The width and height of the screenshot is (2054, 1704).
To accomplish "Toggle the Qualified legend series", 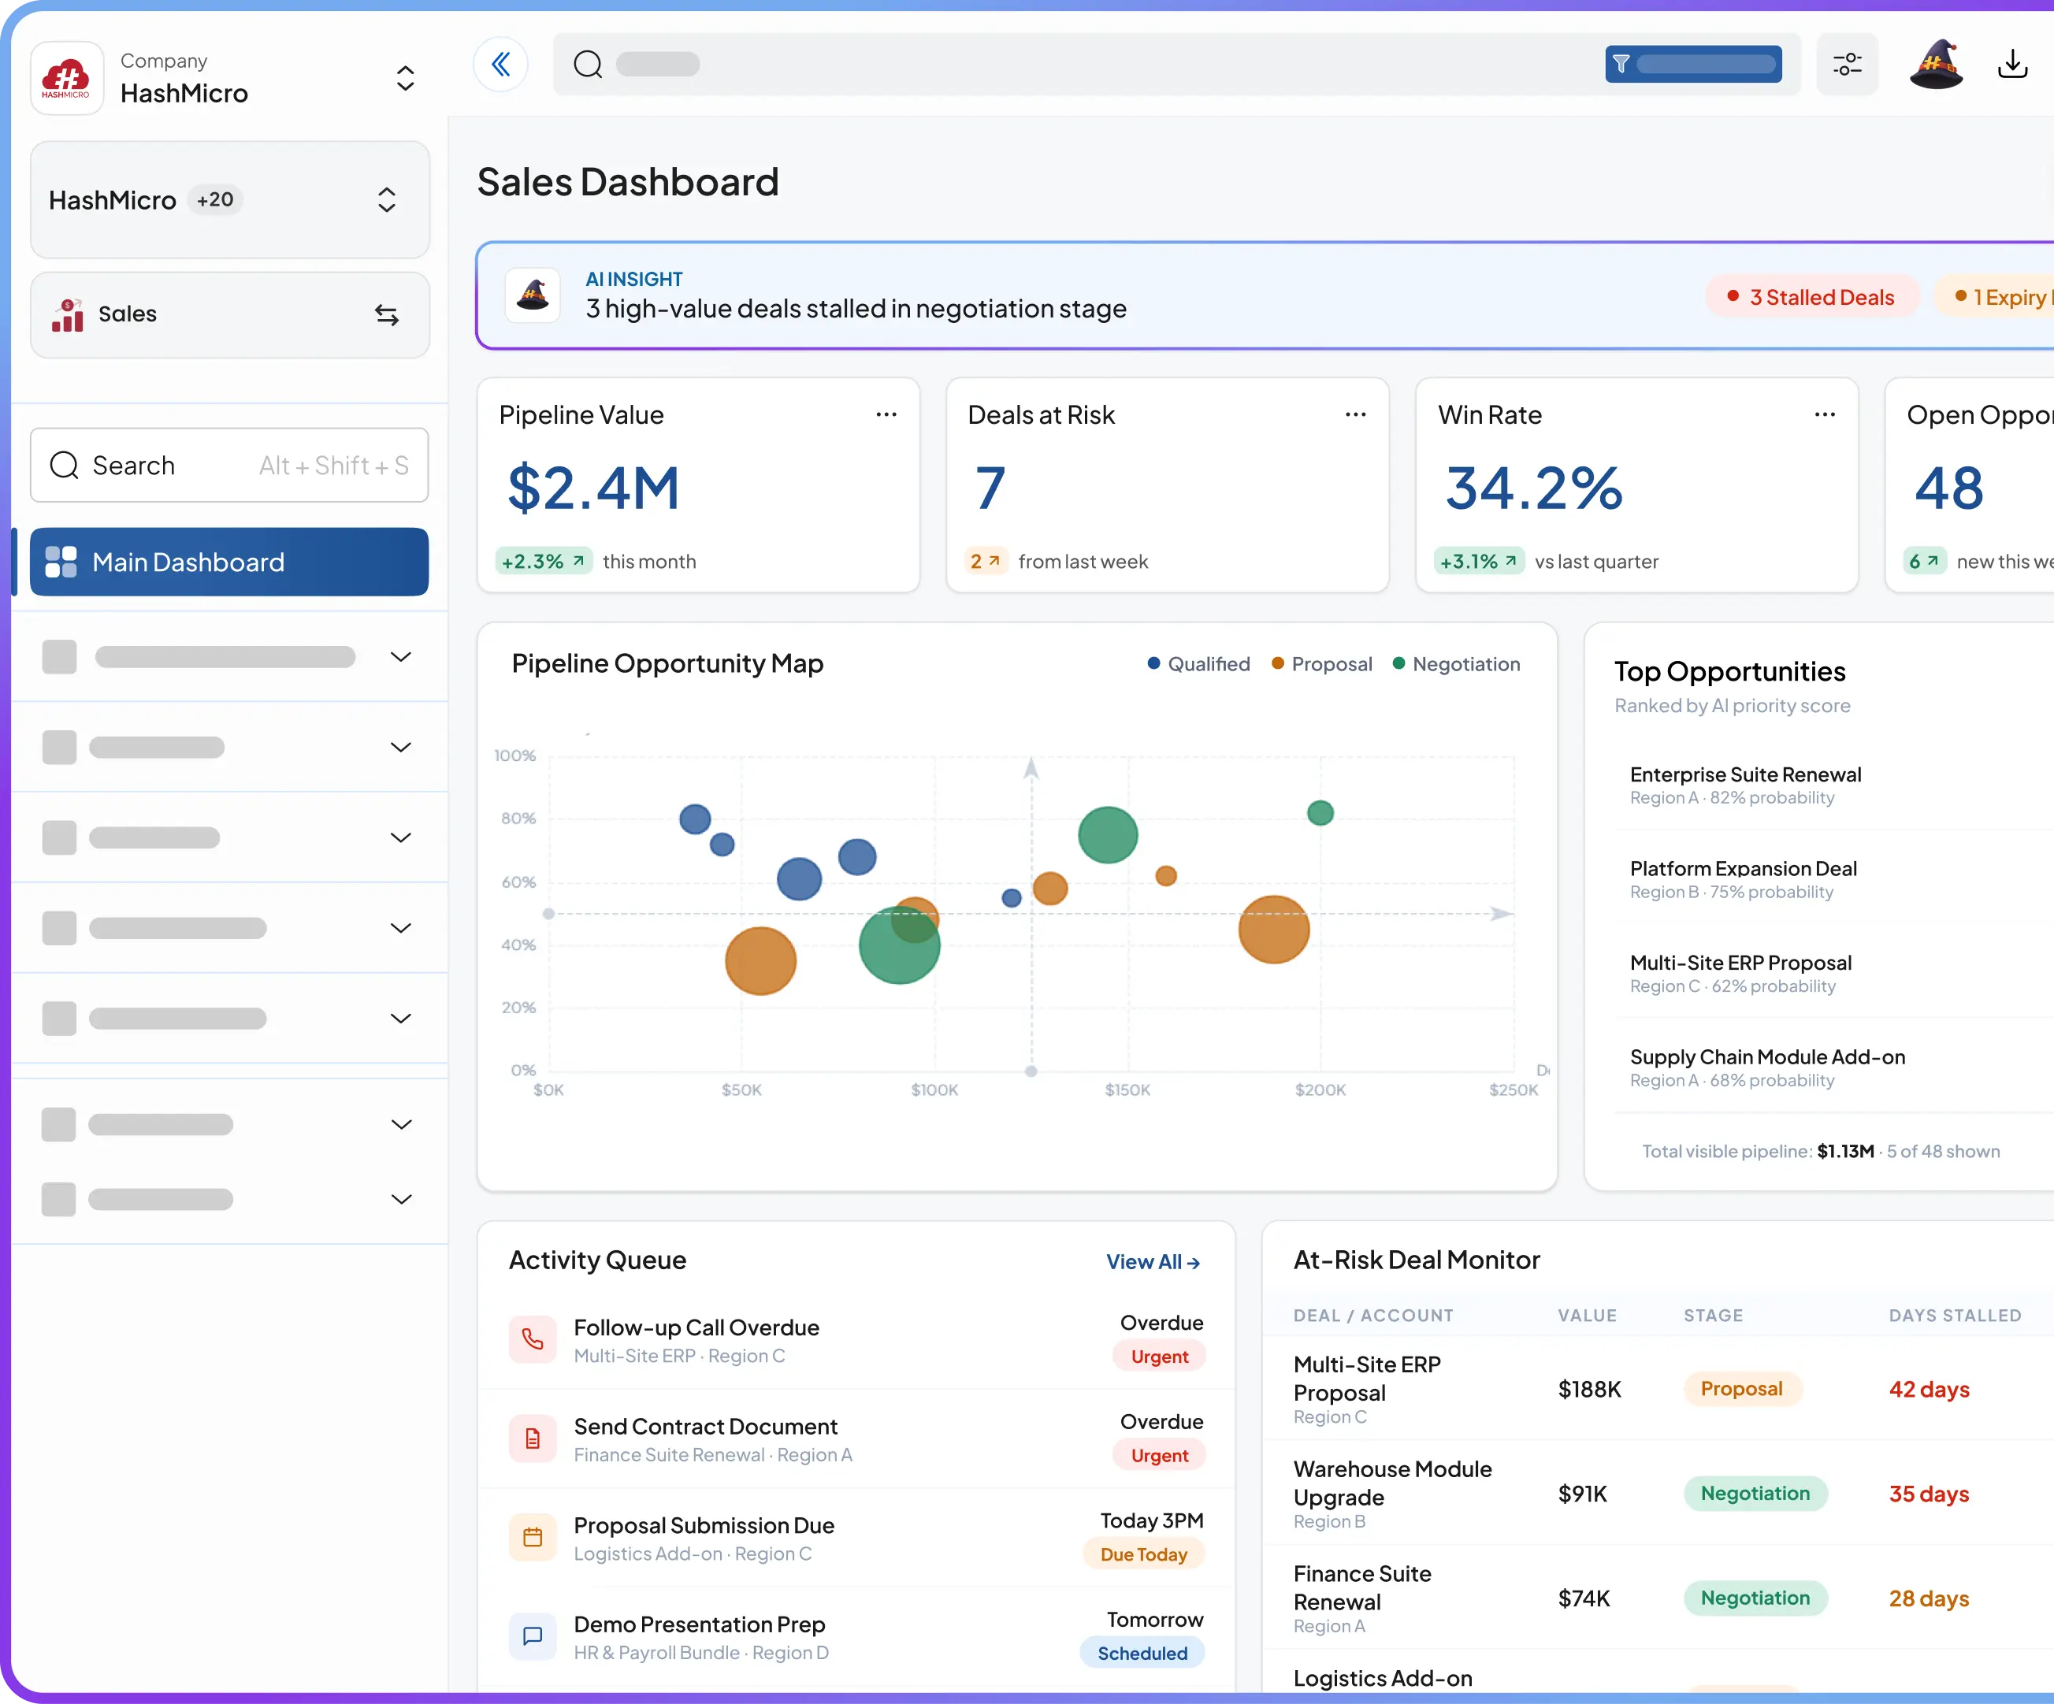I will coord(1199,664).
